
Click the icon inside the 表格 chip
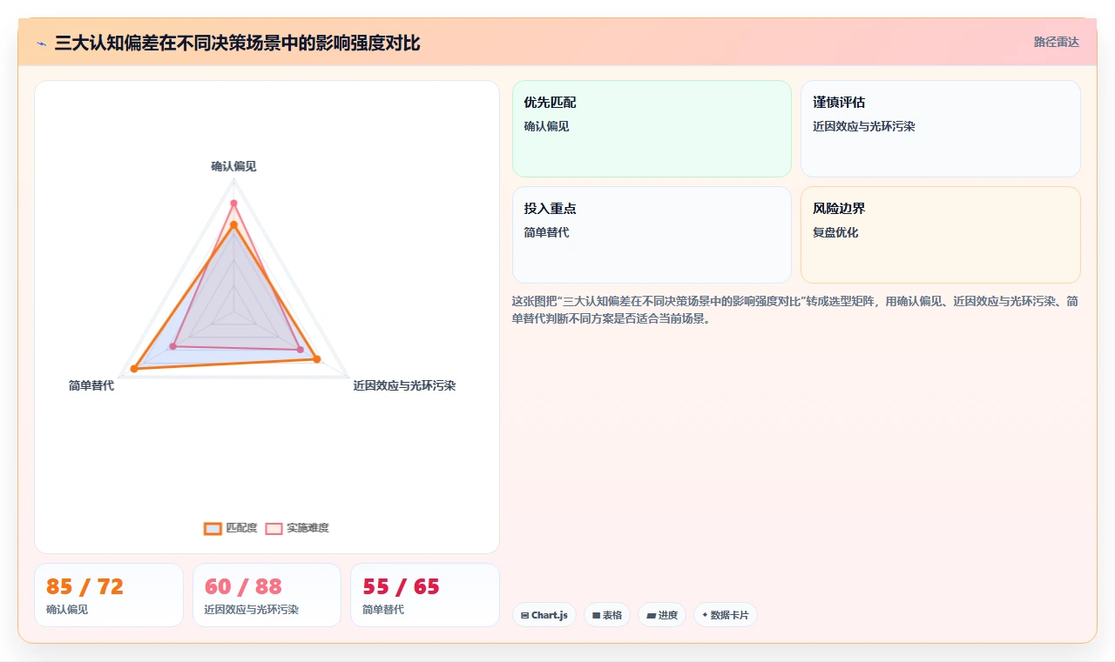[596, 615]
